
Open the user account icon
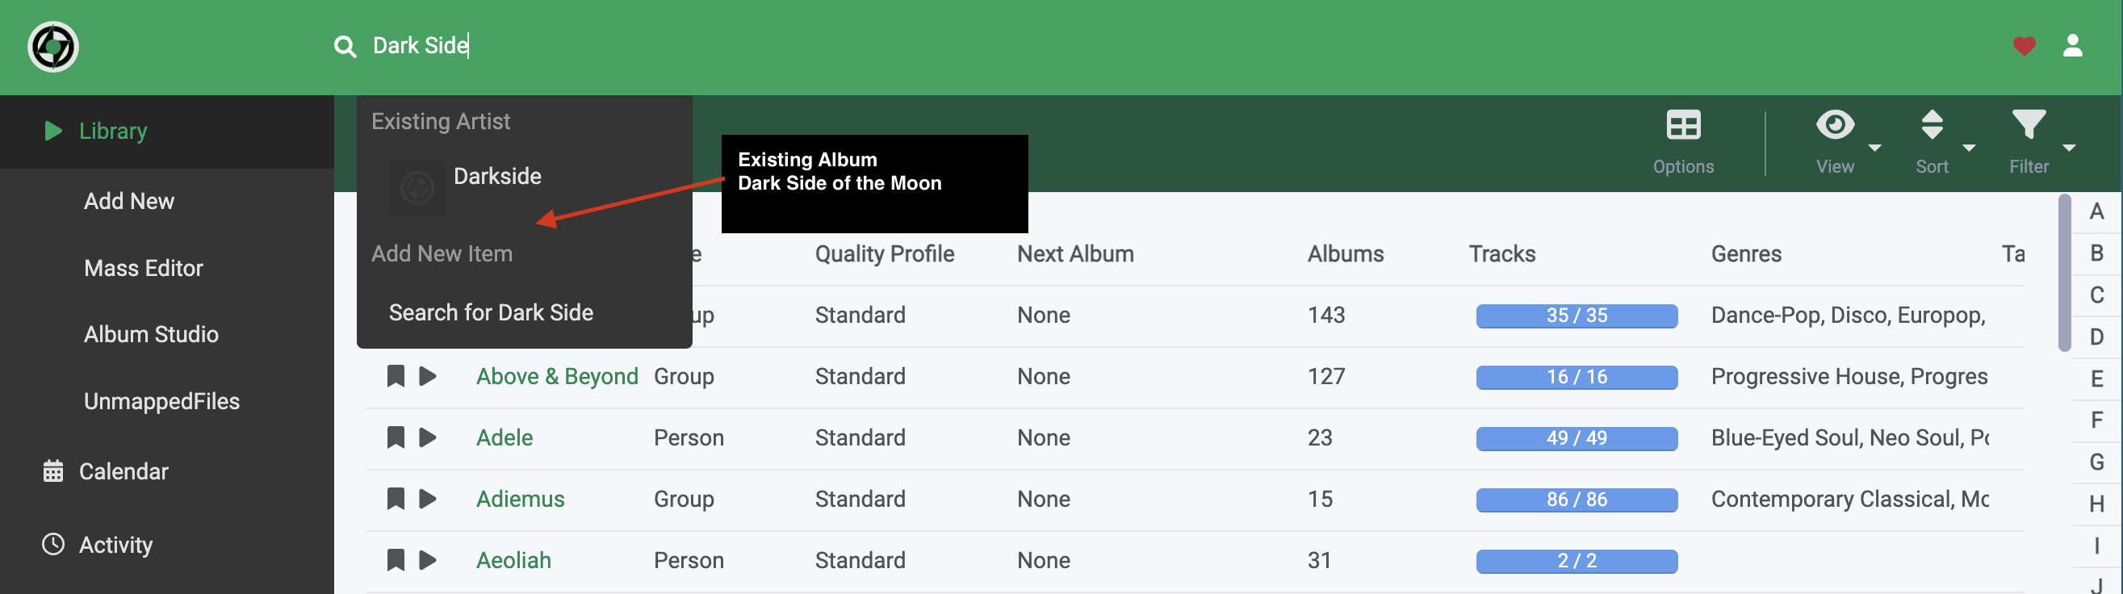tap(2074, 47)
